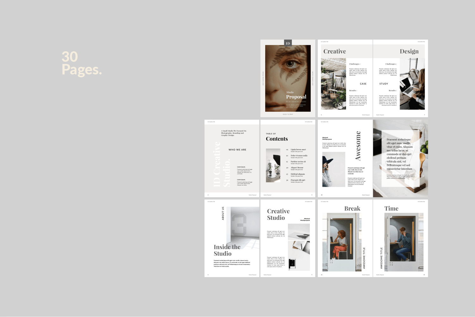This screenshot has width=475, height=317.
Task: Select the woman in black hat photo
Action: [x=334, y=169]
